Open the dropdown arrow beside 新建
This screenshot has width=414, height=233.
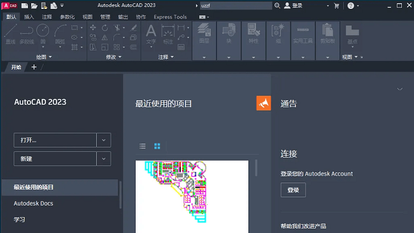tap(103, 159)
